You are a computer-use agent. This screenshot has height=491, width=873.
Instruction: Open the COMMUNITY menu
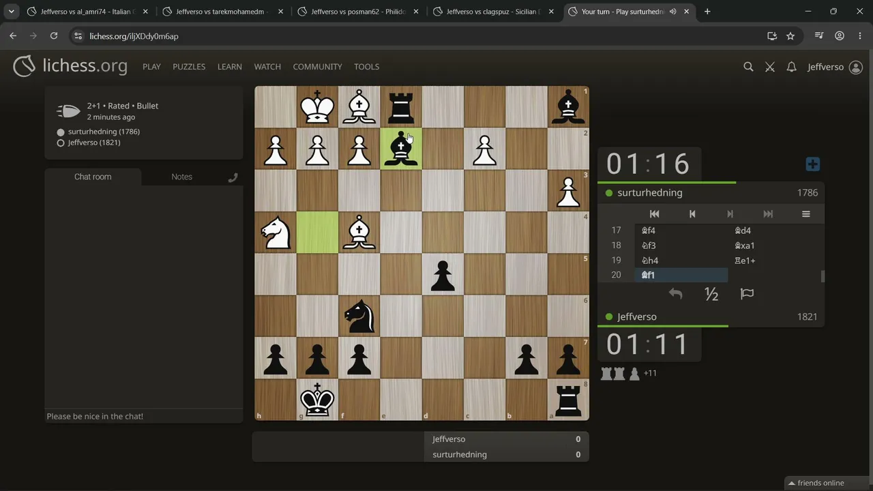coord(317,67)
